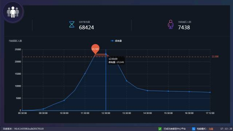Click the 5000 y-axis label
Viewport: 233px width, 131px height.
pyautogui.click(x=19, y=98)
